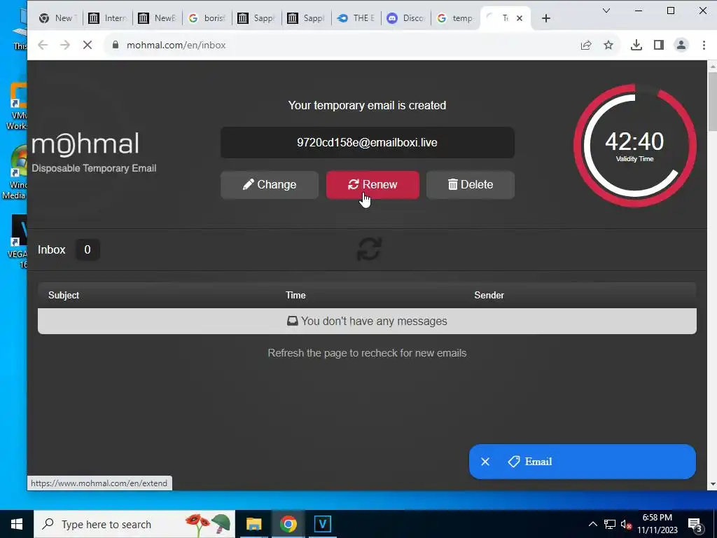The image size is (717, 538).
Task: Switch to the Discord tab
Action: (405, 18)
